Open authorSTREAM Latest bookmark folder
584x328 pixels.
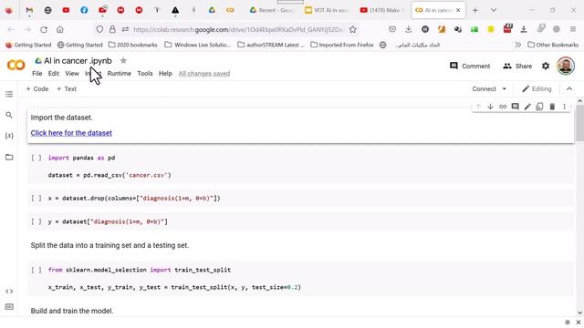pyautogui.click(x=271, y=45)
